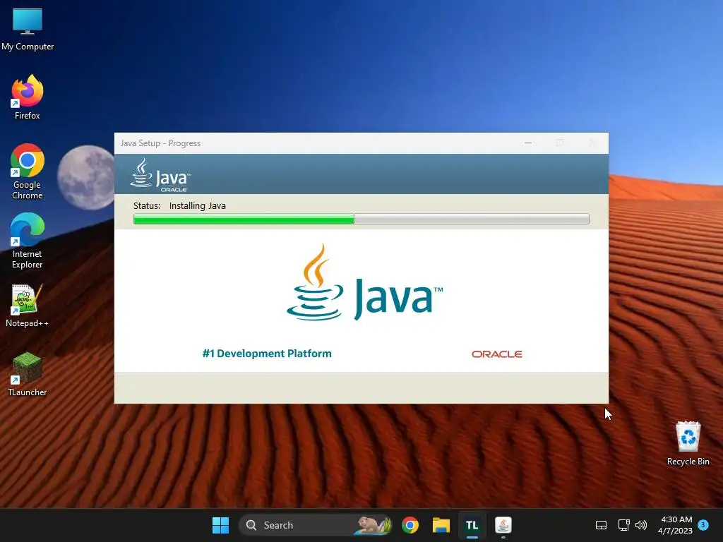Open Chrome from the taskbar

[410, 525]
